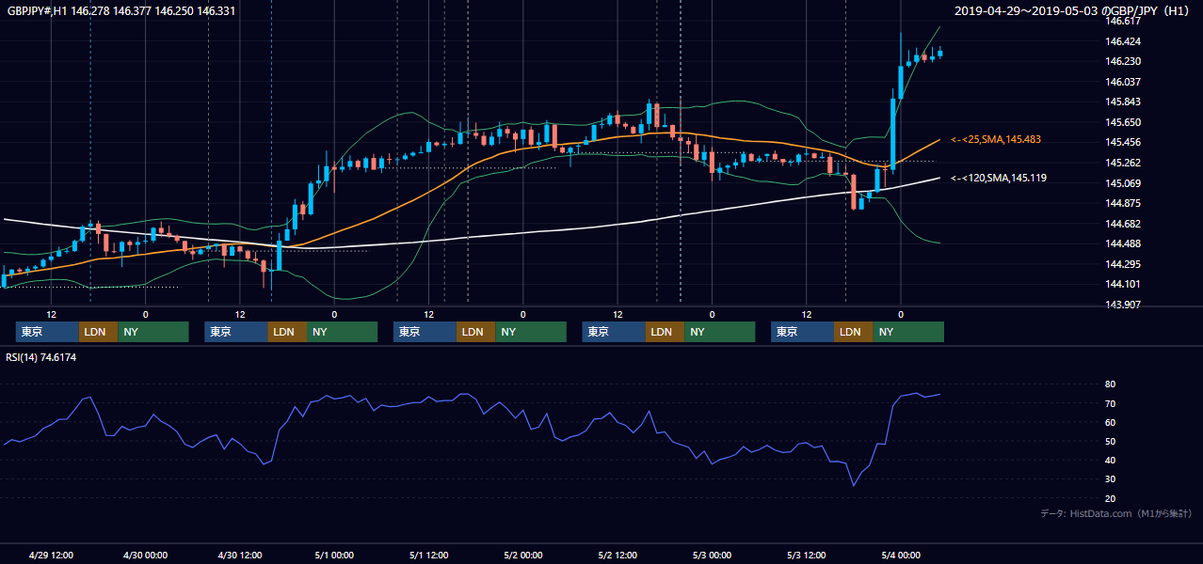Click price axis value 145.650

point(1123,122)
